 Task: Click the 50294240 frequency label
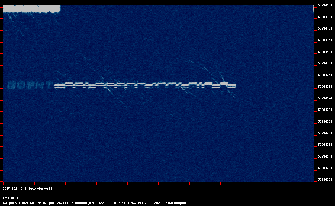pyautogui.click(x=325, y=156)
